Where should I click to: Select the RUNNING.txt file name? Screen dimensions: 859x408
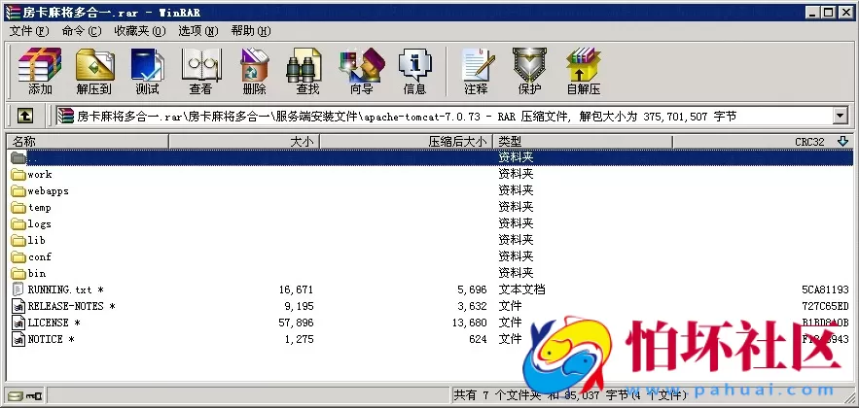[66, 289]
